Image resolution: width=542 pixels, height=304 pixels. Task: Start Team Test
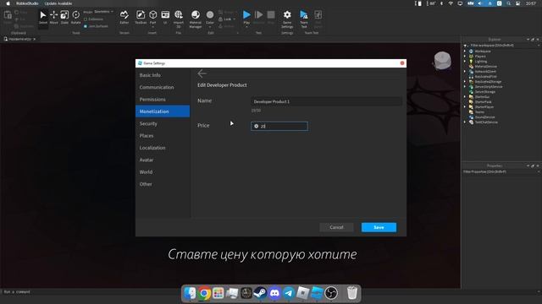click(304, 19)
